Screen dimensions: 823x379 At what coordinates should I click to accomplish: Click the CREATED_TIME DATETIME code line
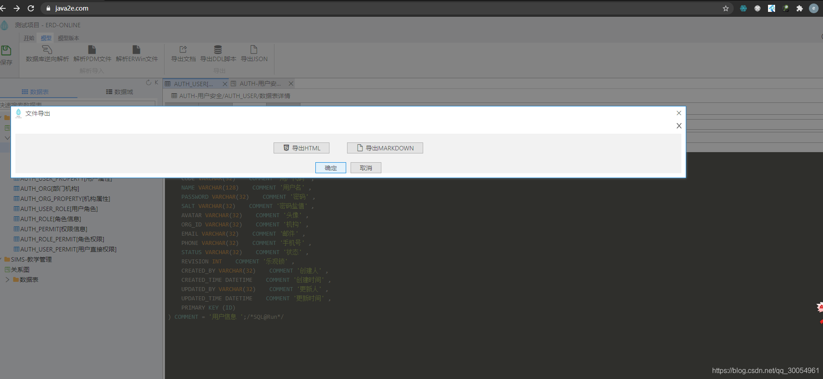click(x=216, y=280)
